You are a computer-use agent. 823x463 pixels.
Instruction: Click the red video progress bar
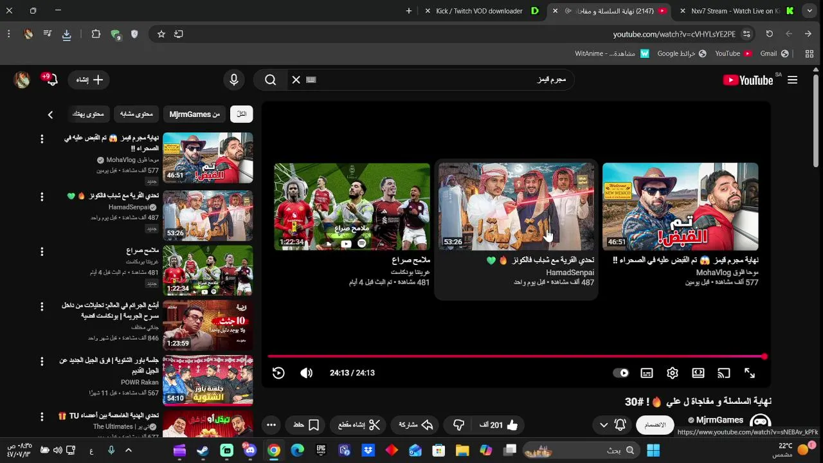pyautogui.click(x=516, y=356)
